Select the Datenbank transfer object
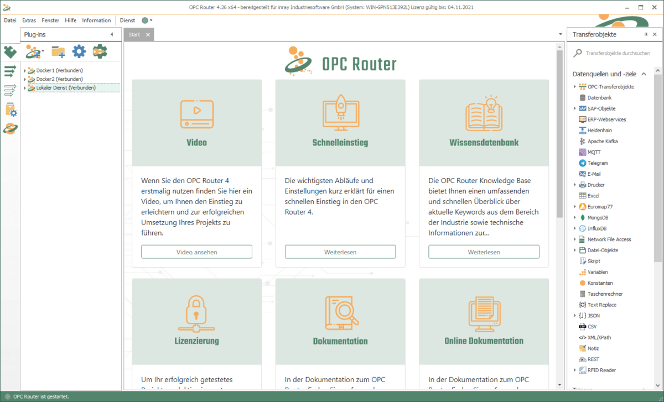Screen dimensions: 664x402 click(x=597, y=97)
